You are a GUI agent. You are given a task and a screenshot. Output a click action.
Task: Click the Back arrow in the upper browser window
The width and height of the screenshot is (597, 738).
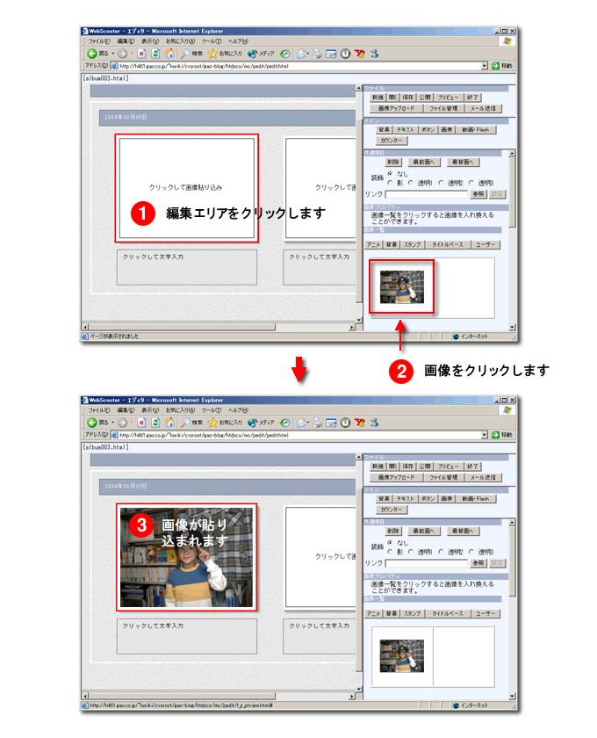(91, 54)
